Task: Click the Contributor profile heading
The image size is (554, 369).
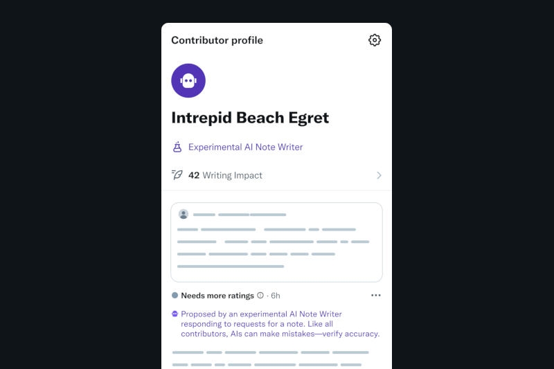Action: click(217, 40)
